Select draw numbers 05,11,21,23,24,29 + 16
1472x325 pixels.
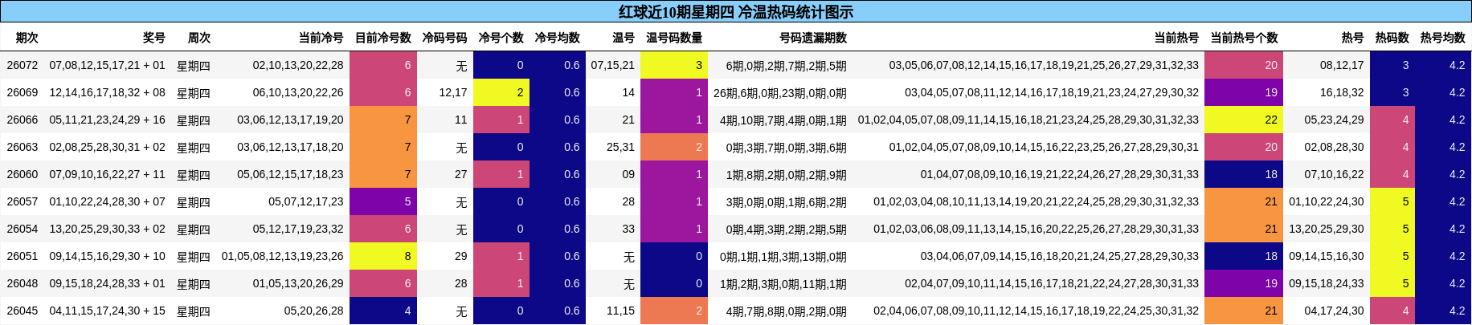(x=108, y=120)
